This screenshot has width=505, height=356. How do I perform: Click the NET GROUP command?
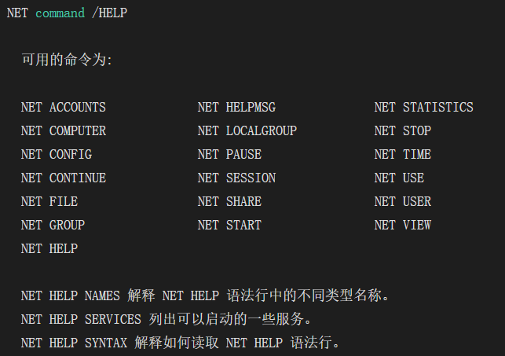53,225
